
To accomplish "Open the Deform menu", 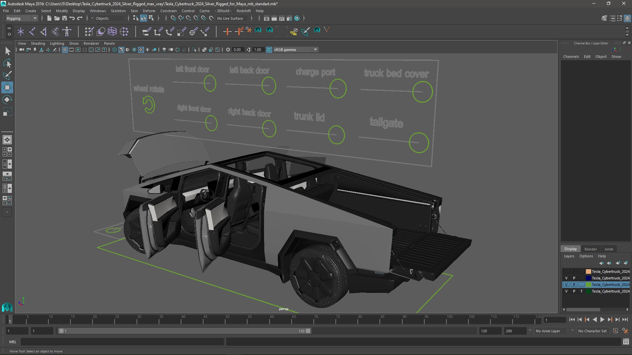I will (x=149, y=11).
